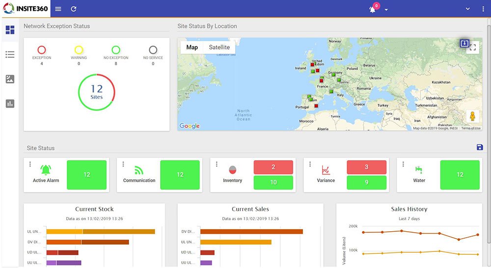The width and height of the screenshot is (491, 268).
Task: Switch to the Map view tab
Action: (192, 47)
